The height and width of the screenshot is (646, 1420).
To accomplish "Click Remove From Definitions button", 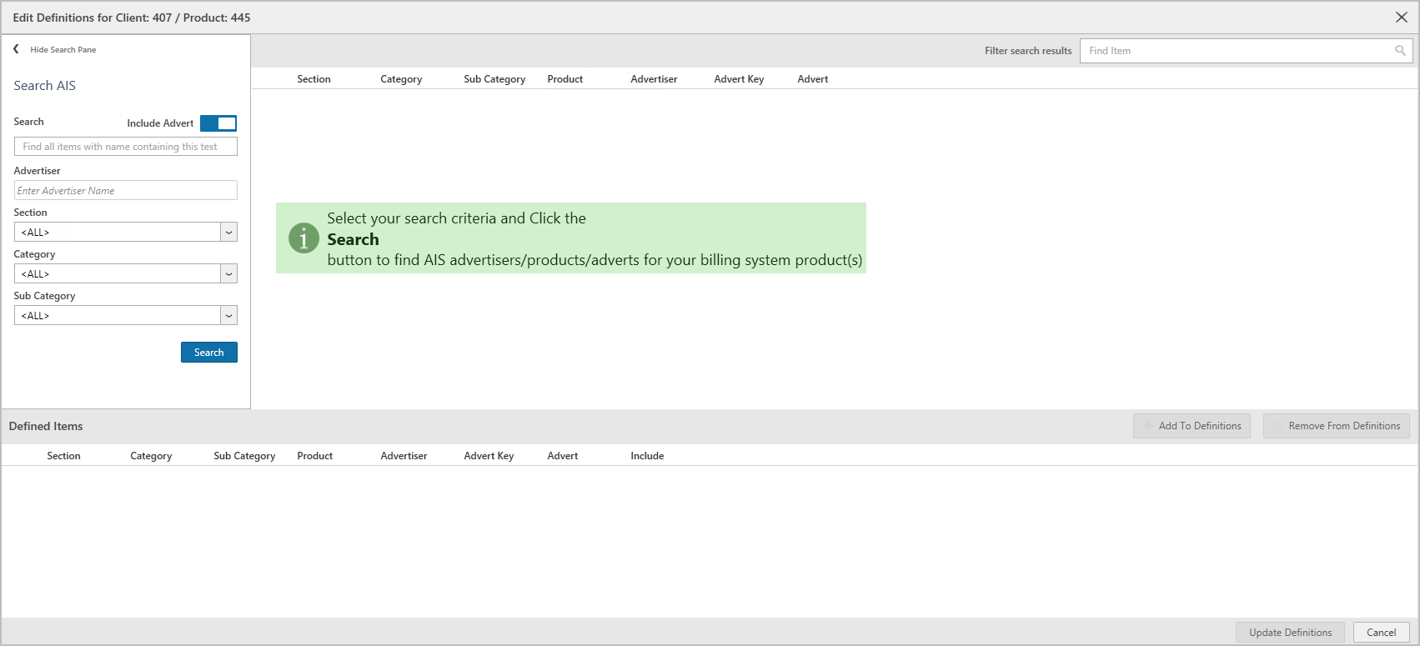I will pyautogui.click(x=1337, y=426).
